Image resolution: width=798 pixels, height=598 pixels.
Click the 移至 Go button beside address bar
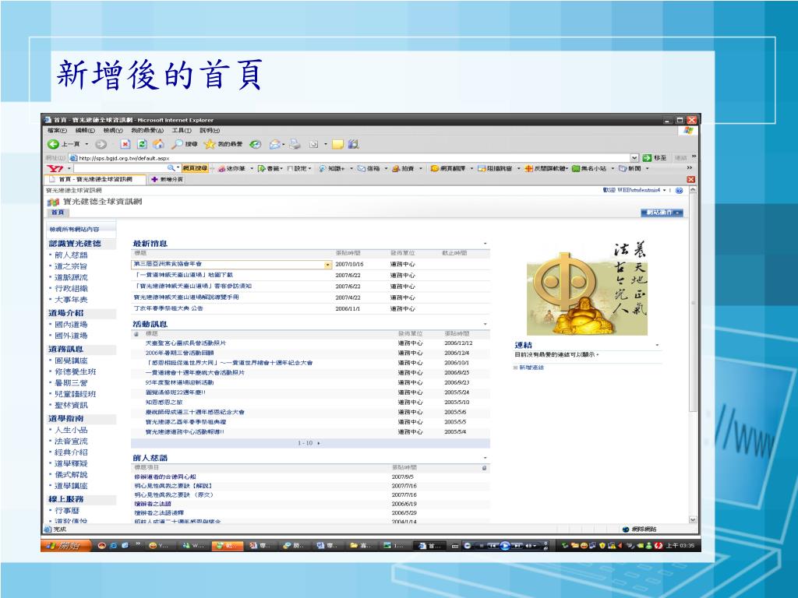(655, 157)
